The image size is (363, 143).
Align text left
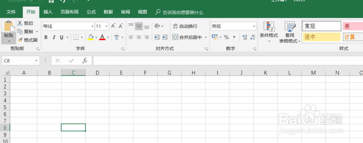tap(131, 37)
